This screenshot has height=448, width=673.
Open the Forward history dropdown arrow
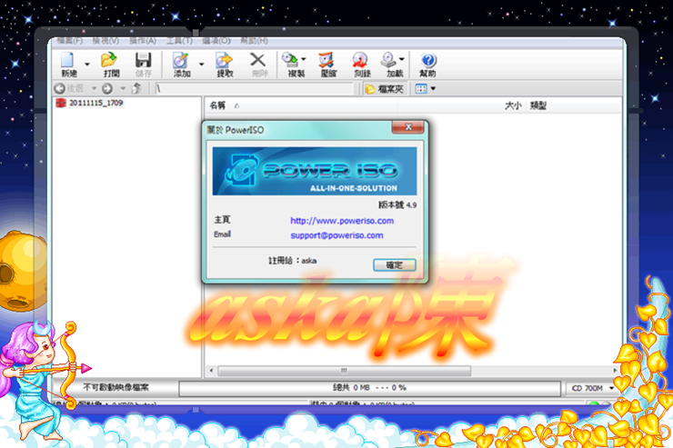click(123, 89)
